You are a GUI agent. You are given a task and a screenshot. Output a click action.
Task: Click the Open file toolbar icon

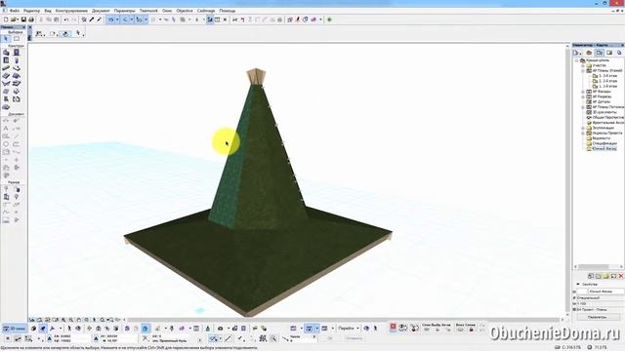click(14, 19)
